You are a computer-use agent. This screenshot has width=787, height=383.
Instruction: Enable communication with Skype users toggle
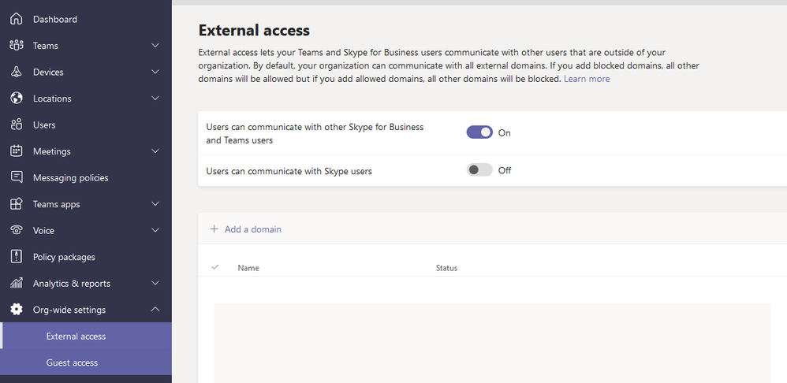479,170
